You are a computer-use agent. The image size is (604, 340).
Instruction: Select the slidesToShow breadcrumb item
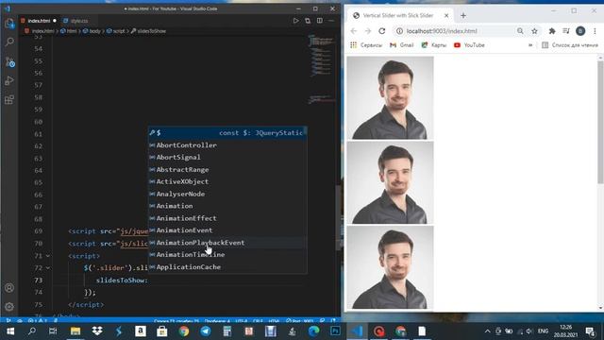point(148,31)
